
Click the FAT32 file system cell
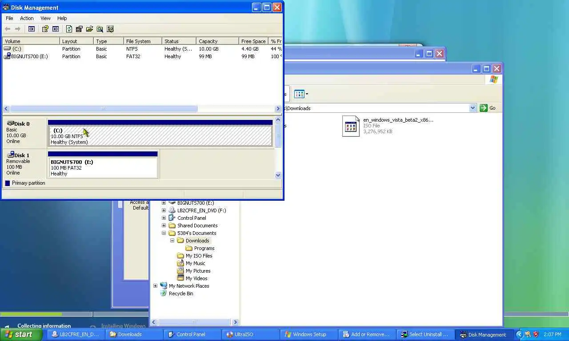pyautogui.click(x=133, y=56)
